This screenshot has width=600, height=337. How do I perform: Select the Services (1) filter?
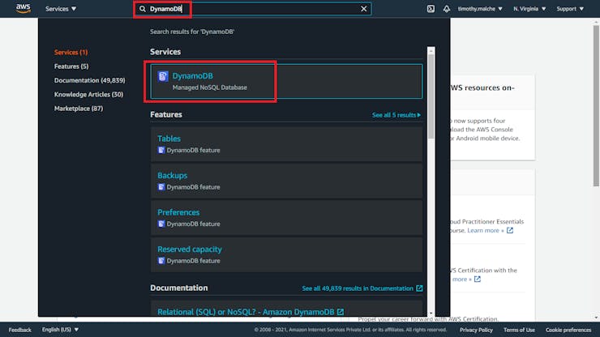71,53
